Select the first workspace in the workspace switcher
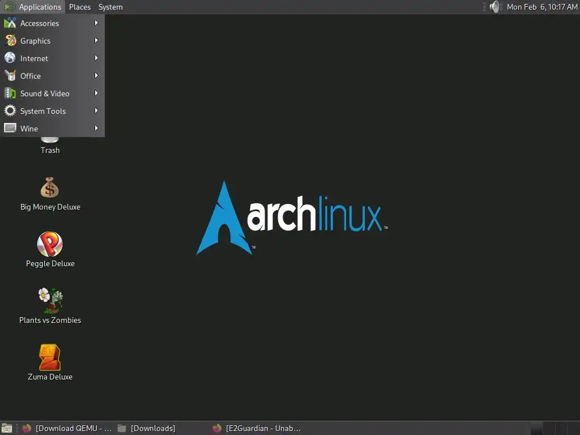 (537, 428)
